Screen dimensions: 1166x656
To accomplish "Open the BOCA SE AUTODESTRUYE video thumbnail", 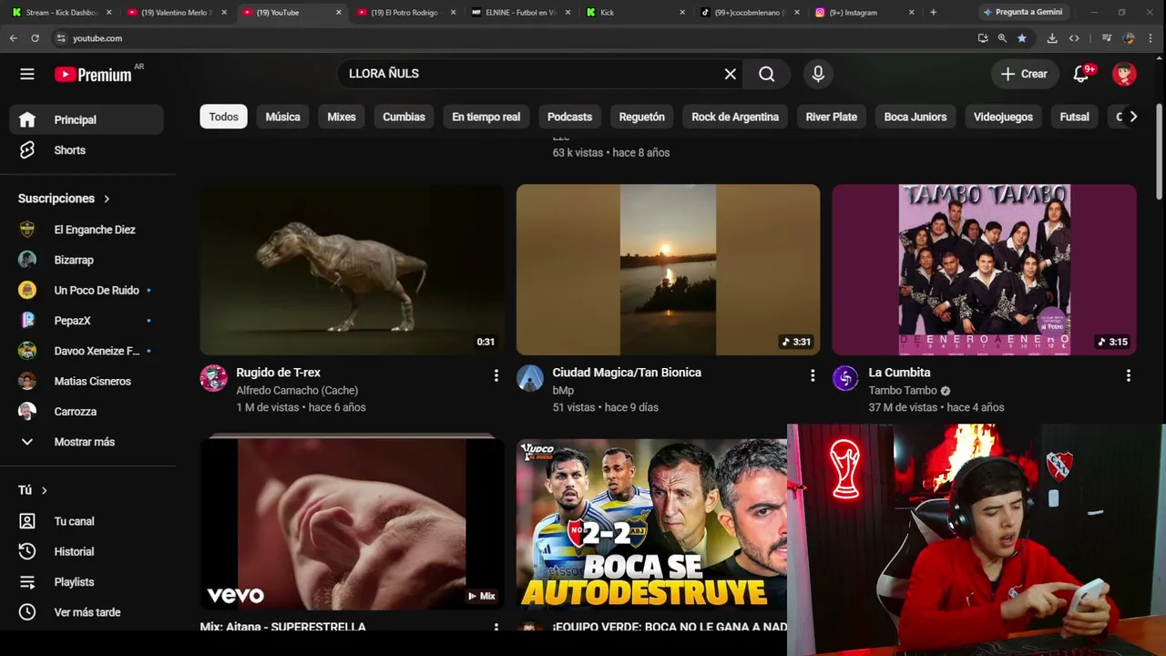I will tap(651, 524).
